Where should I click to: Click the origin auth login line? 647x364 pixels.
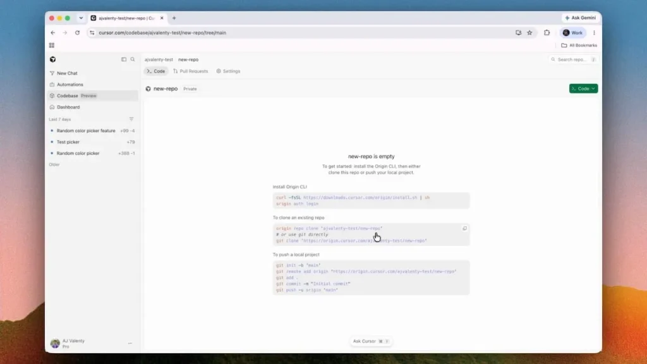point(297,204)
